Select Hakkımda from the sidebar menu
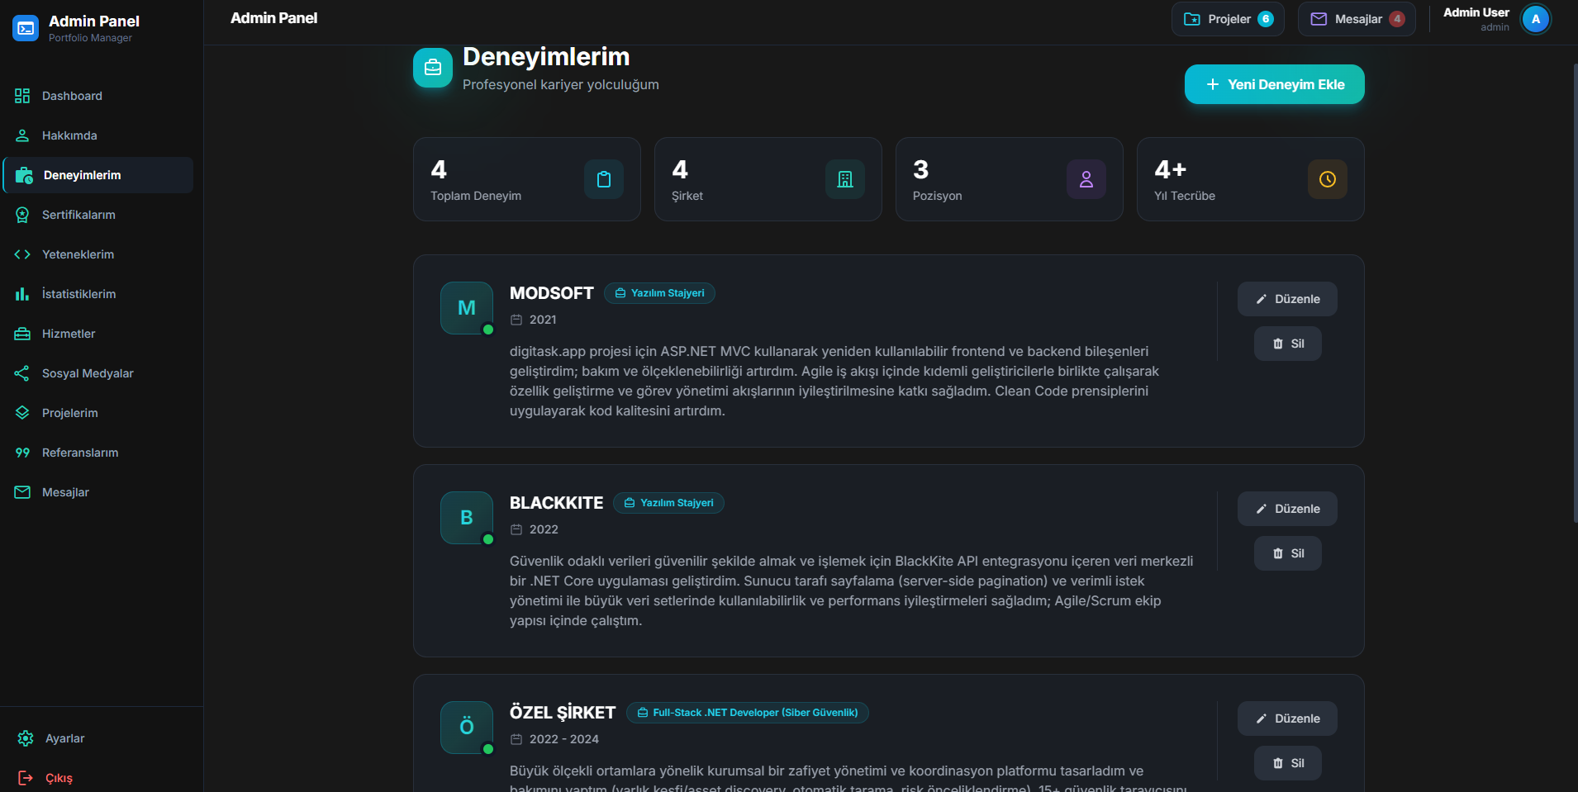Viewport: 1578px width, 792px height. coord(69,135)
